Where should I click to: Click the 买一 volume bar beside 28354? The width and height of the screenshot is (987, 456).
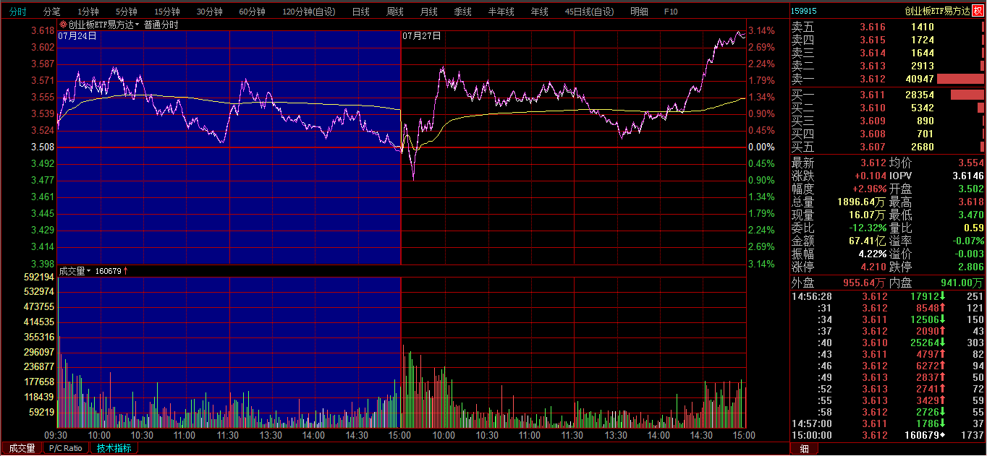[967, 95]
